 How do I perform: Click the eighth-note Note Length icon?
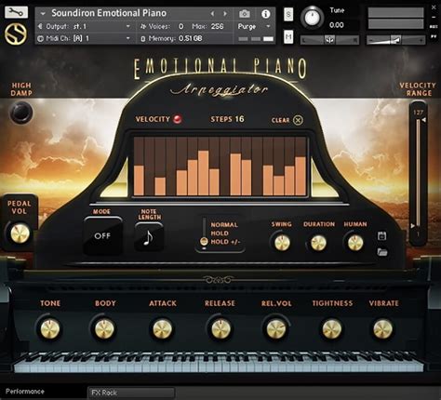149,237
